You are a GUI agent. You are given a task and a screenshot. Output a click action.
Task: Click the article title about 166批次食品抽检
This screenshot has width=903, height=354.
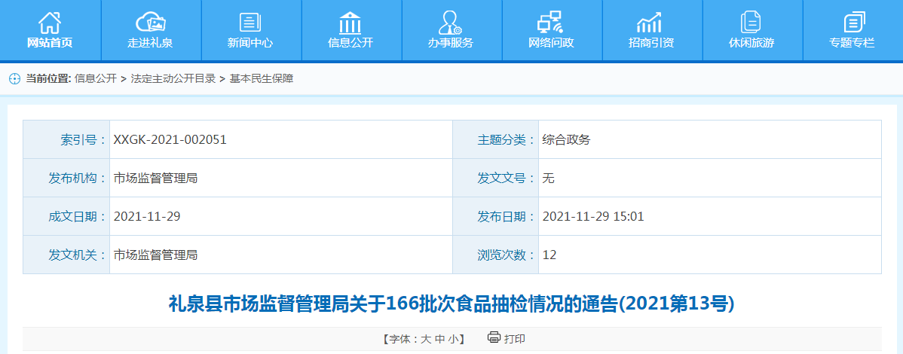click(451, 304)
